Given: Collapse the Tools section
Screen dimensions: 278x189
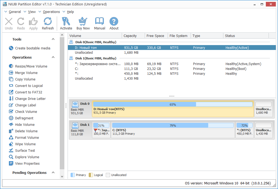Looking at the screenshot, I should click(53, 39).
